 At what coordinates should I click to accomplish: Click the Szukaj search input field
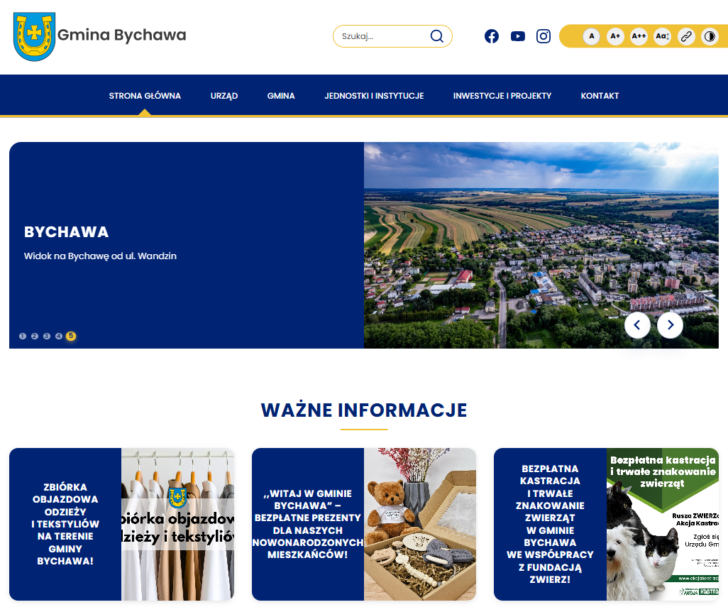point(383,35)
